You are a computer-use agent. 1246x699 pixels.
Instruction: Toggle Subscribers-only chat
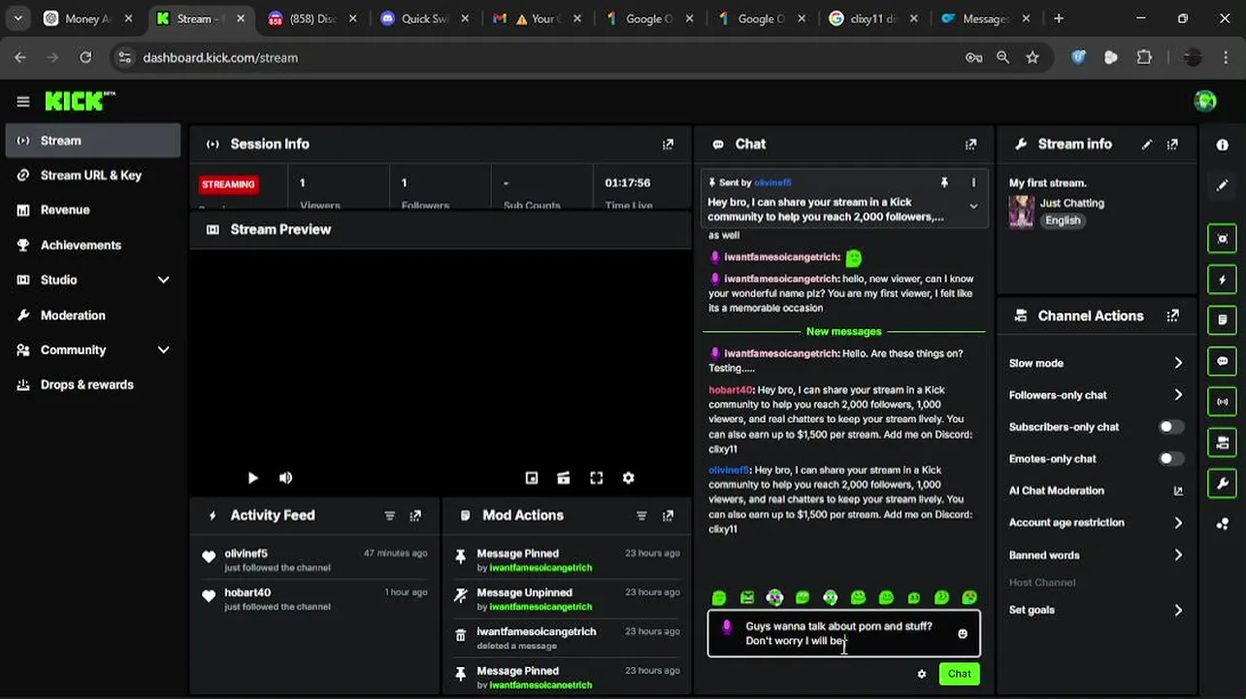pos(1171,427)
